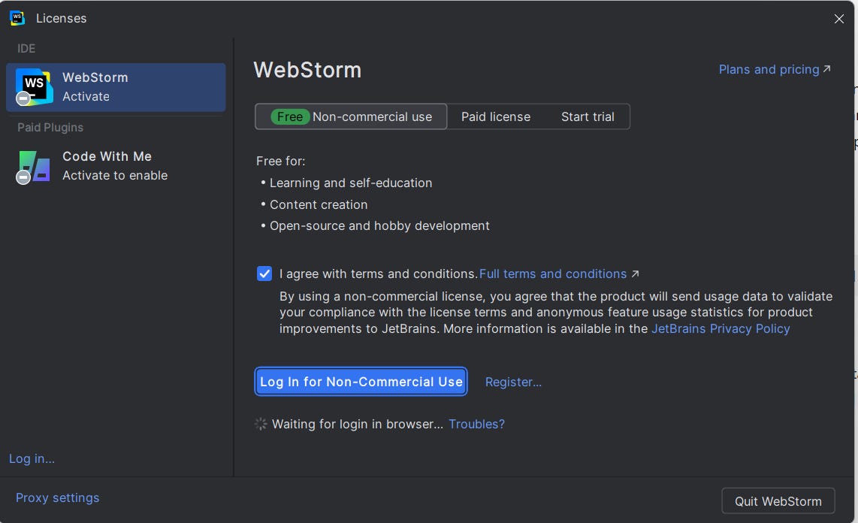Click the WebStorm WS product icon
This screenshot has height=523, width=858.
[34, 87]
